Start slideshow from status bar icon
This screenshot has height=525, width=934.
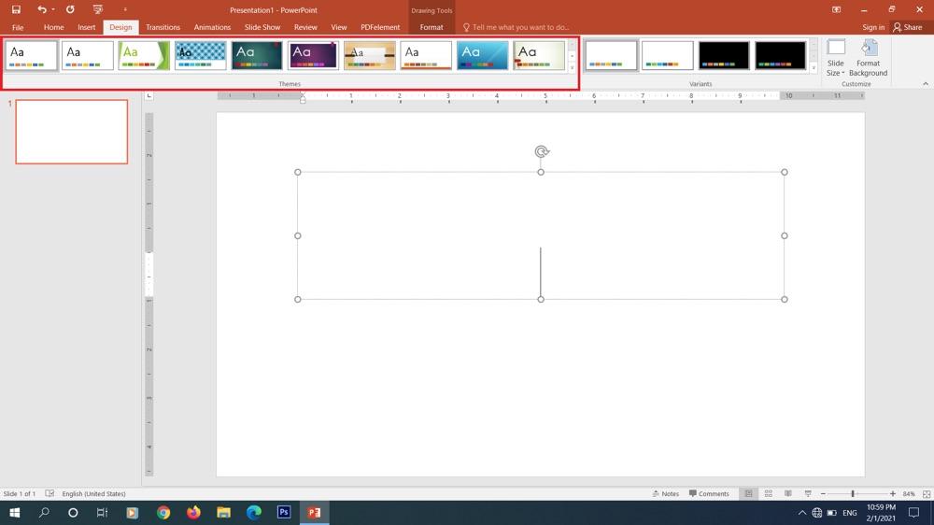pos(804,493)
